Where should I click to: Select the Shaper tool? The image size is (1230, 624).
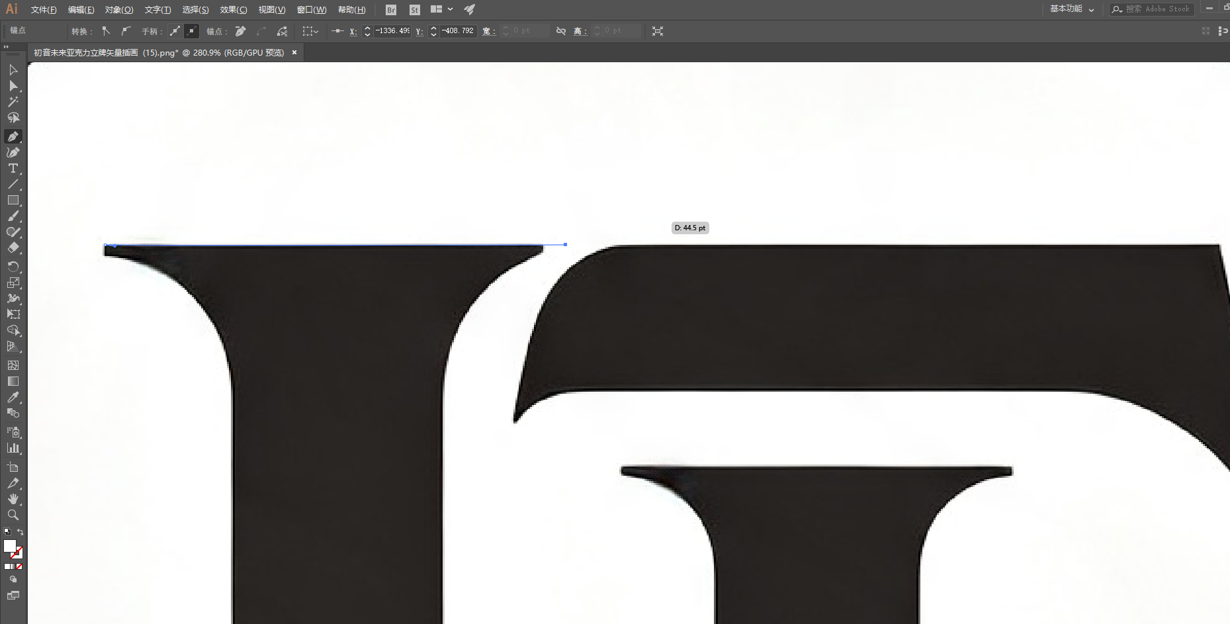tap(13, 232)
